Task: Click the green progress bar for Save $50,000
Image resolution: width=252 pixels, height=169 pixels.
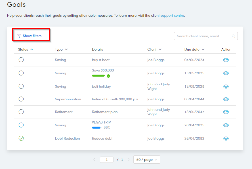Action: 98,76
